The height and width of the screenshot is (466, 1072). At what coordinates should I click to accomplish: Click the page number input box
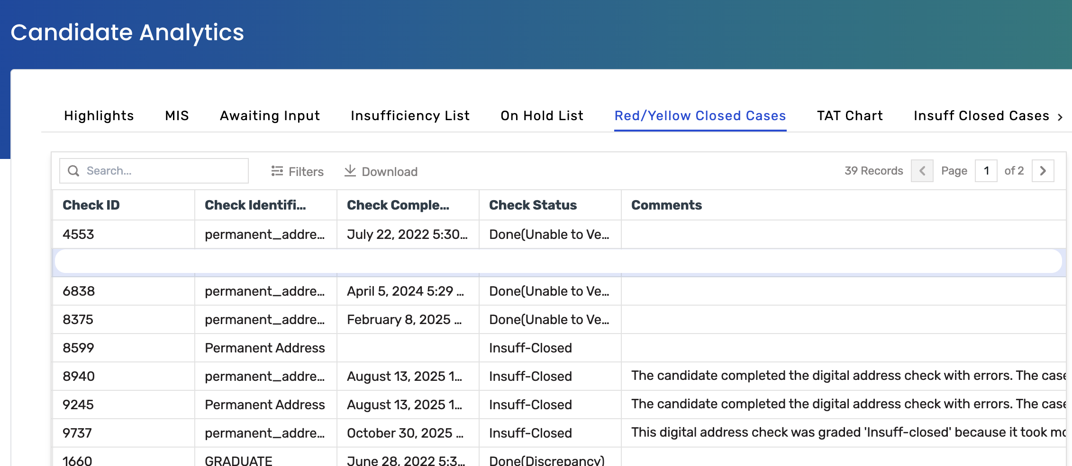click(986, 171)
